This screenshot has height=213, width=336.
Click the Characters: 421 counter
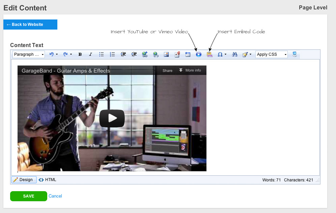299,180
